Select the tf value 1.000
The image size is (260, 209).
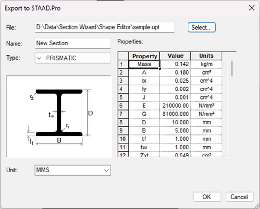[175, 139]
